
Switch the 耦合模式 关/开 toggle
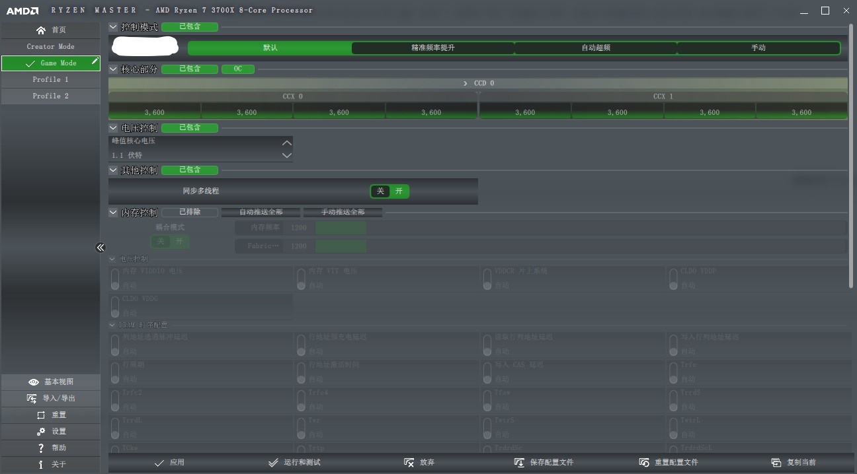(170, 242)
